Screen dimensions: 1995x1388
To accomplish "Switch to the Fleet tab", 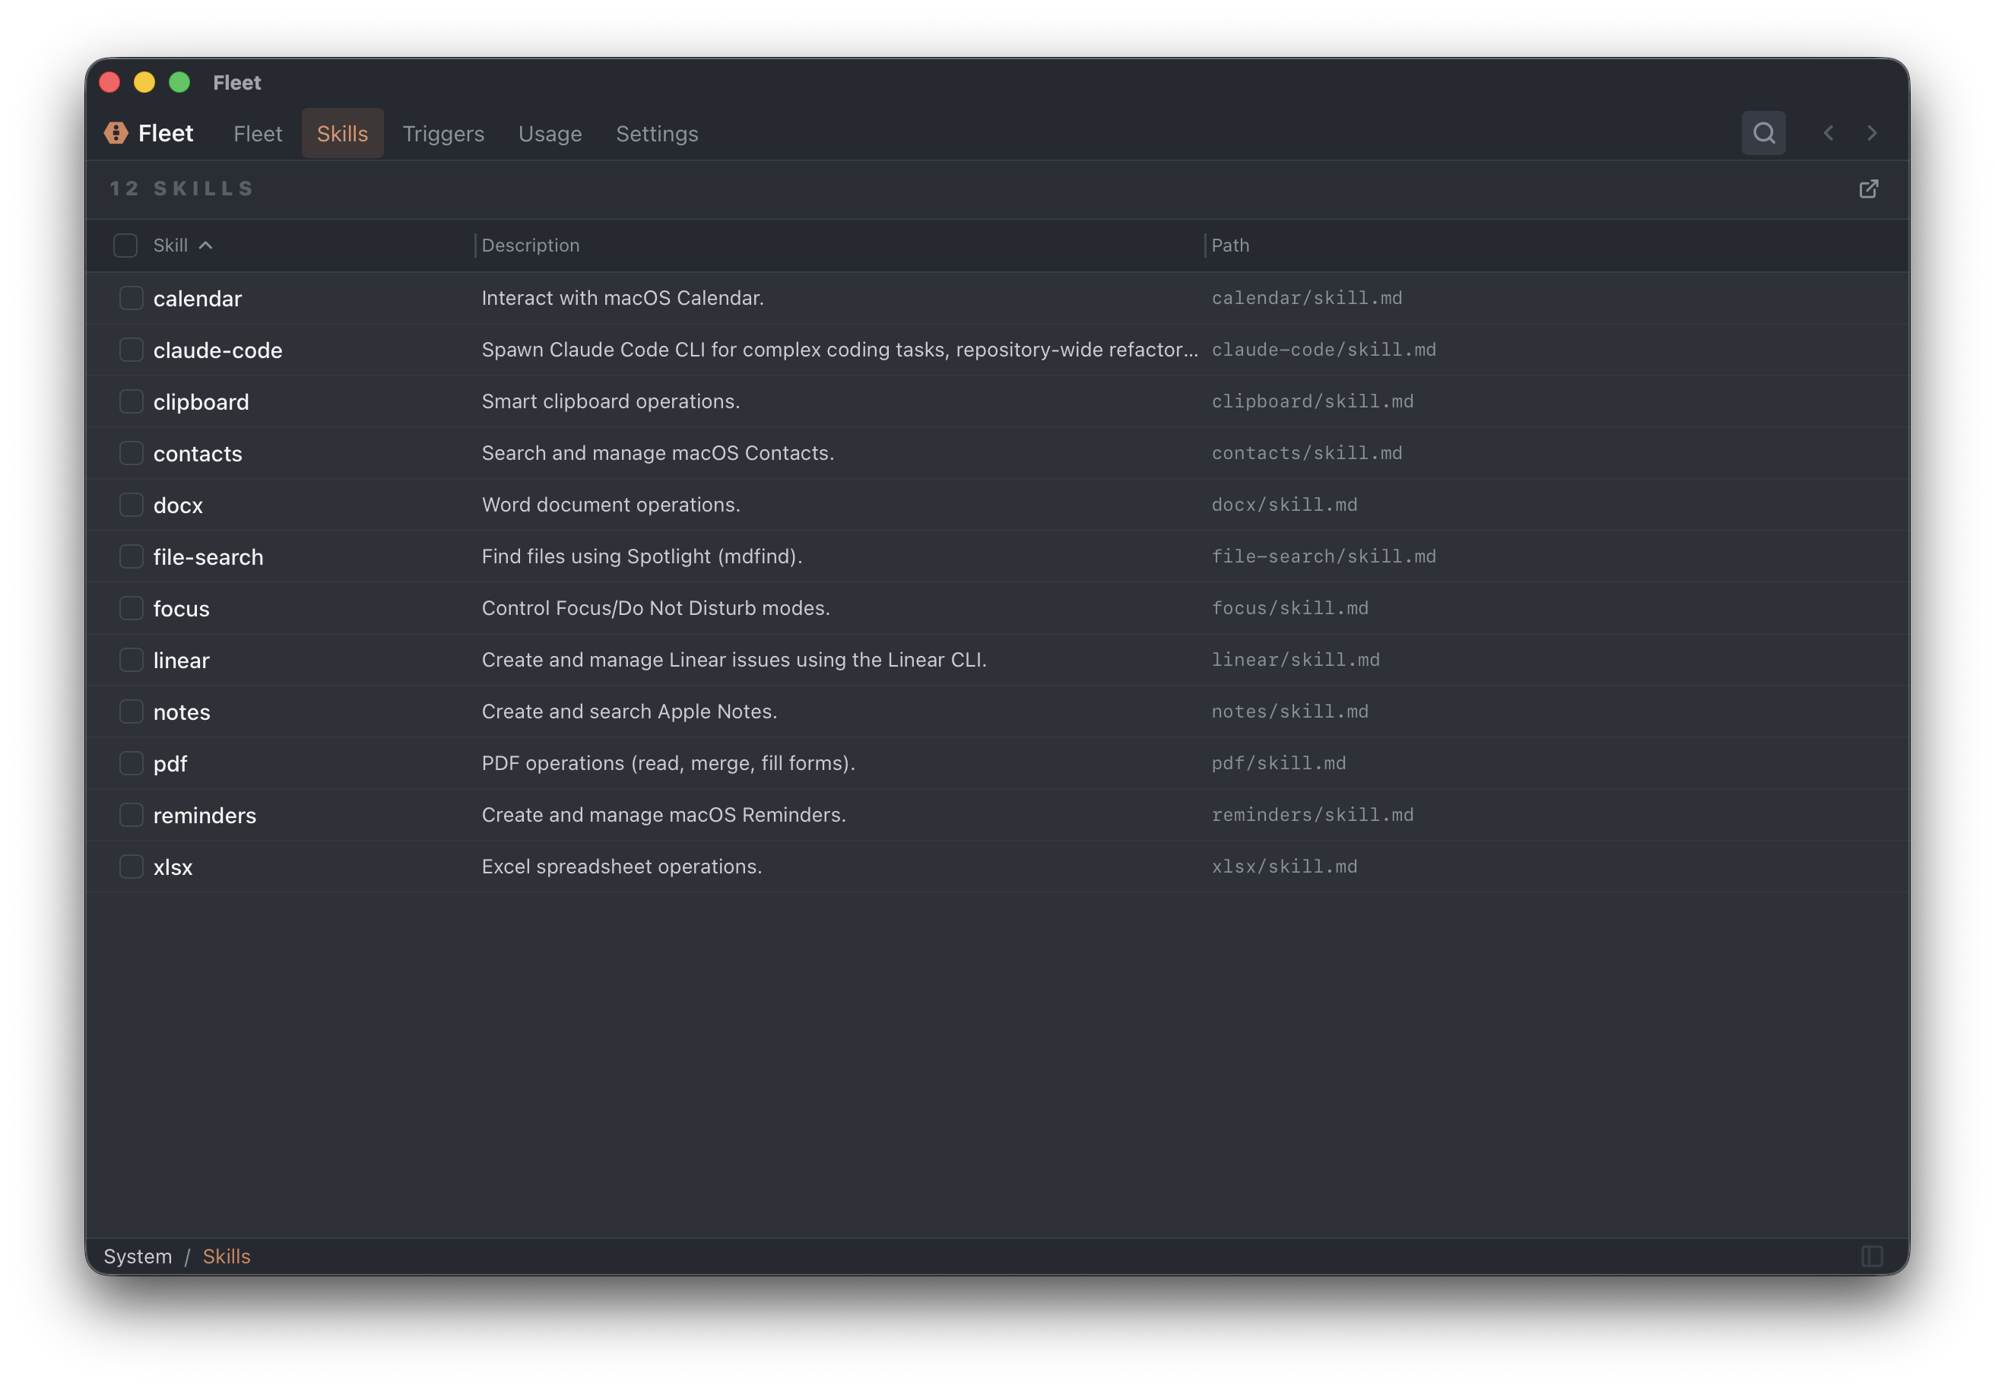I will click(257, 134).
